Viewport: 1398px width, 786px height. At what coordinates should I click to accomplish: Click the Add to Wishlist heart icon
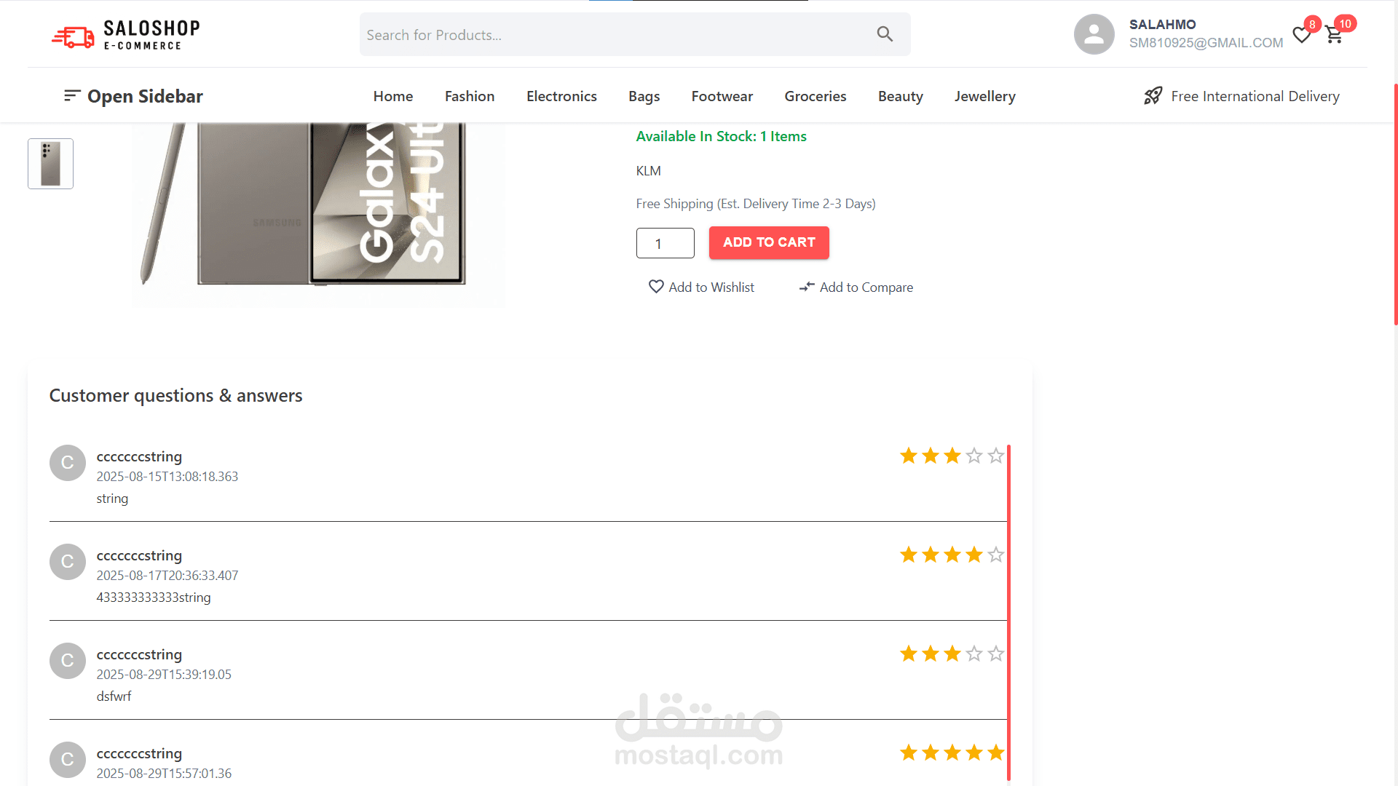tap(656, 287)
